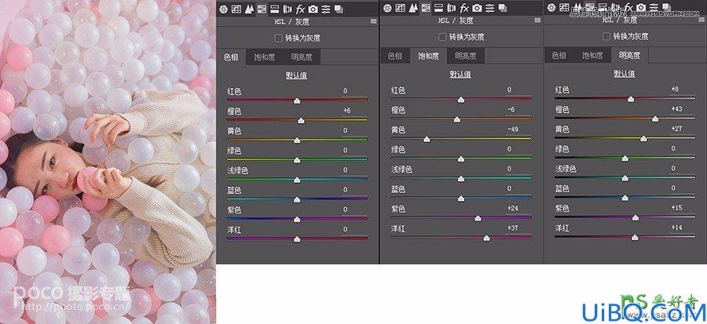Open Tone Curve icon in Hue panel

tap(236, 9)
